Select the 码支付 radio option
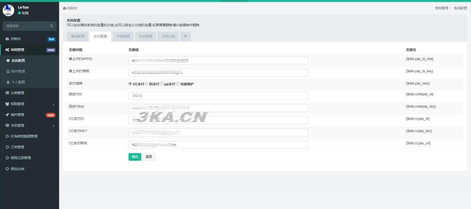This screenshot has height=209, width=471. point(147,84)
